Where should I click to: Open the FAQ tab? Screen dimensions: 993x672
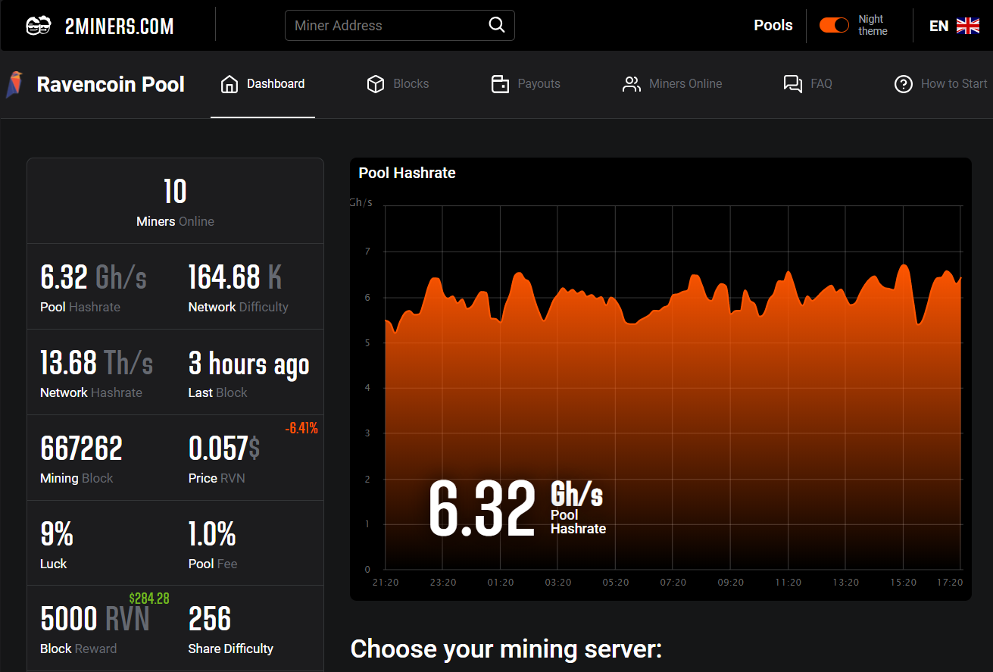[x=807, y=84]
